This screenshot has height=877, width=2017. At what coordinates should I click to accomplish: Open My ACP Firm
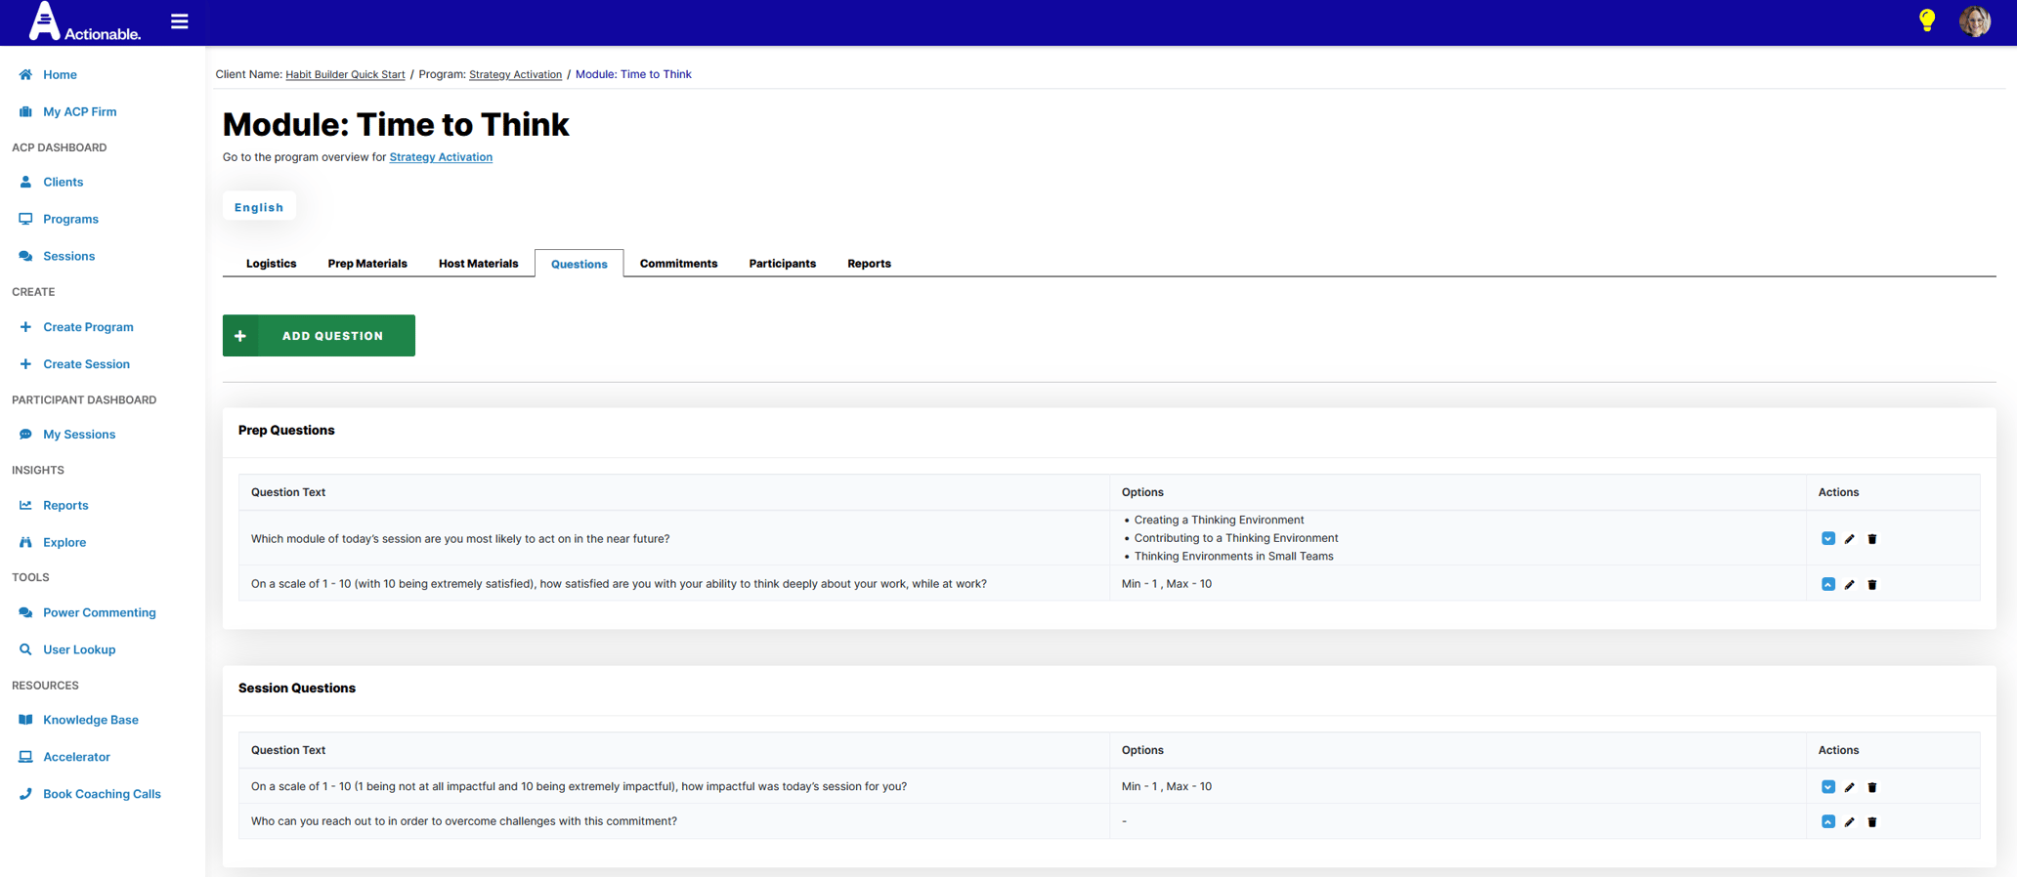coord(79,111)
